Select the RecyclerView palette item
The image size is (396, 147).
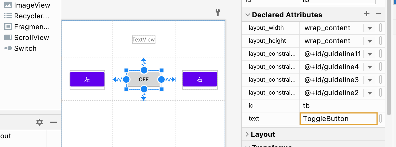point(27,16)
